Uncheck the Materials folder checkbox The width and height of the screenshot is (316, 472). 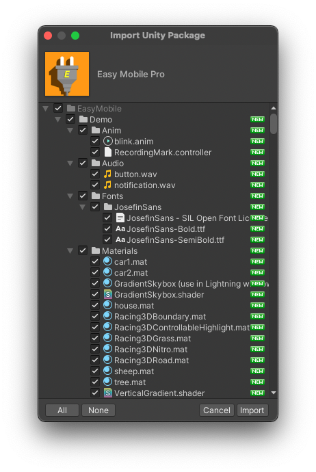click(83, 250)
